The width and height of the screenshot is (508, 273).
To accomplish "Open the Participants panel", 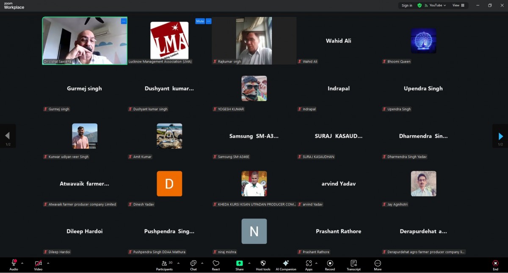I will tap(165, 265).
